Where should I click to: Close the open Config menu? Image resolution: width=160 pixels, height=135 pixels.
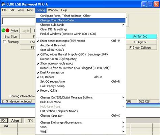click(41, 10)
